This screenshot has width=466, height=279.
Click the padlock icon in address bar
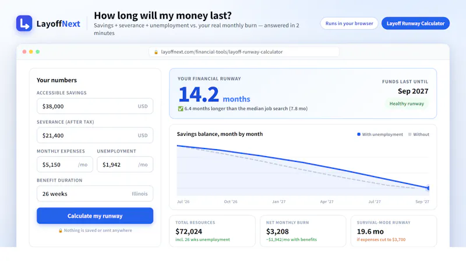(x=156, y=52)
